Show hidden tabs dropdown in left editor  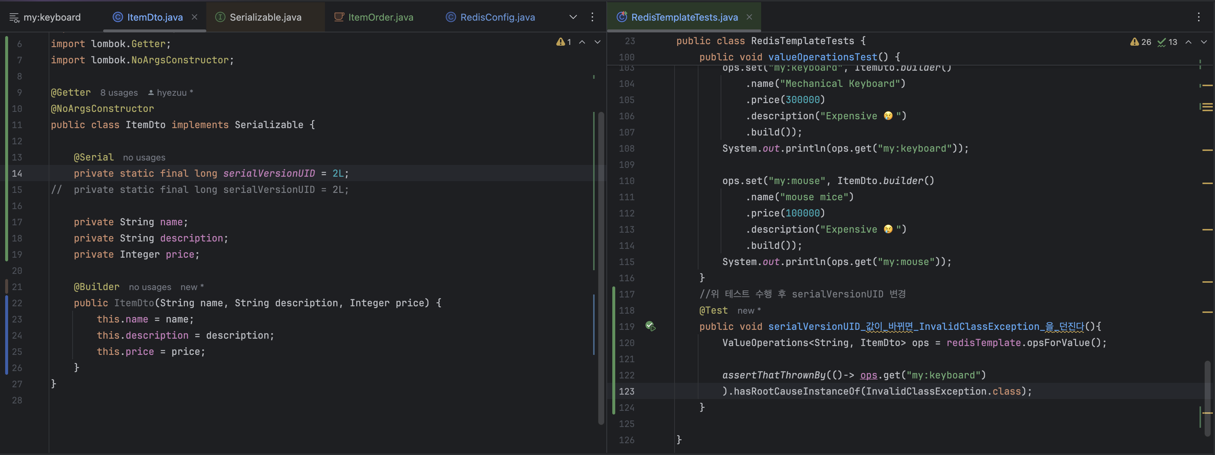(573, 17)
